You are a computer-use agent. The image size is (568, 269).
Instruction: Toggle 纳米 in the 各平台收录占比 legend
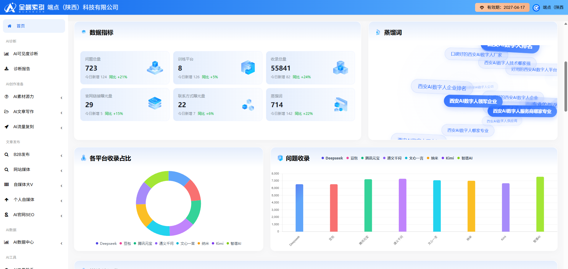point(203,244)
